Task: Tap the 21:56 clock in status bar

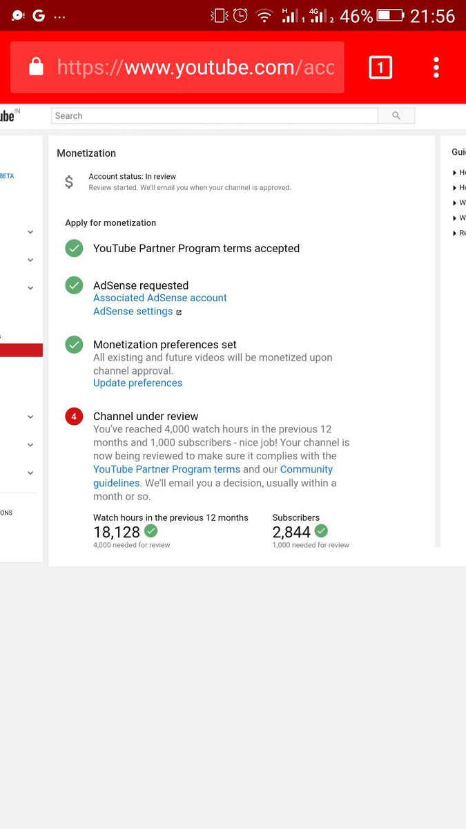Action: (432, 15)
